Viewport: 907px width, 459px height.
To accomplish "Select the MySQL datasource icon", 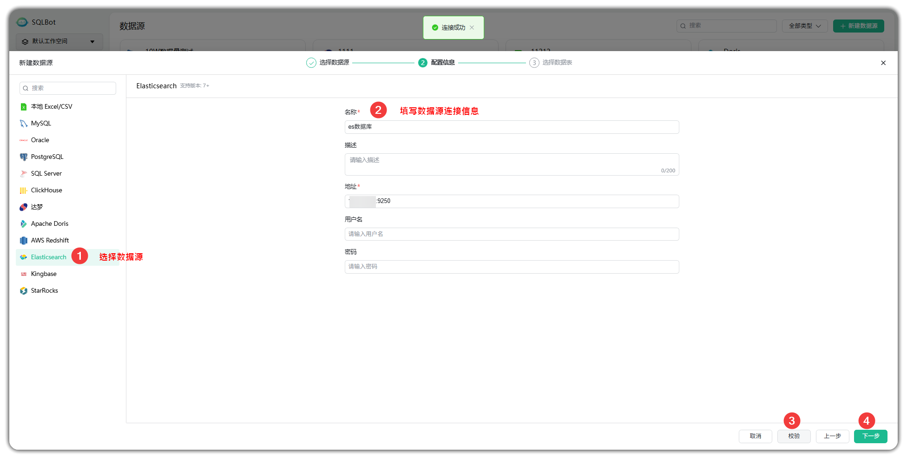I will pos(24,123).
